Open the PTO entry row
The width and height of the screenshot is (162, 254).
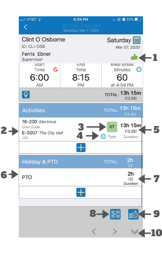coord(81,177)
